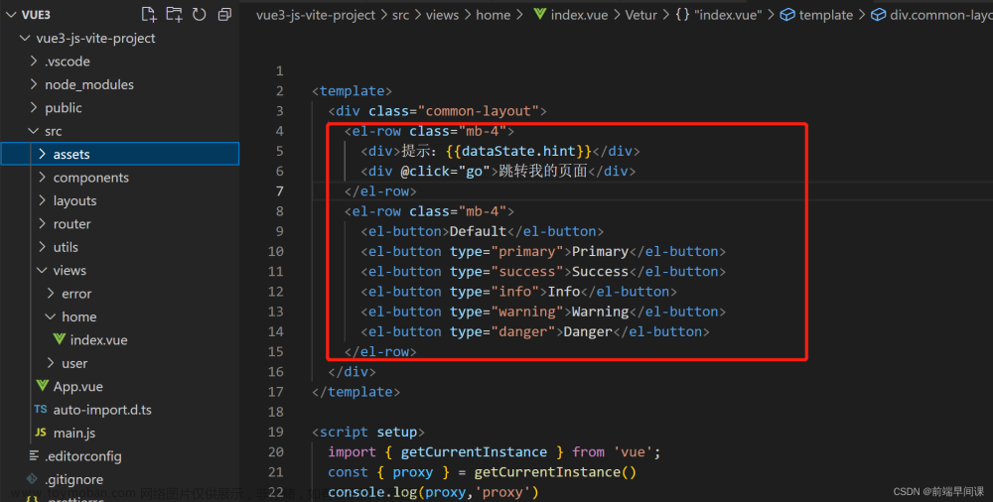Click line number 7 in the gutter
The image size is (993, 502).
point(279,191)
